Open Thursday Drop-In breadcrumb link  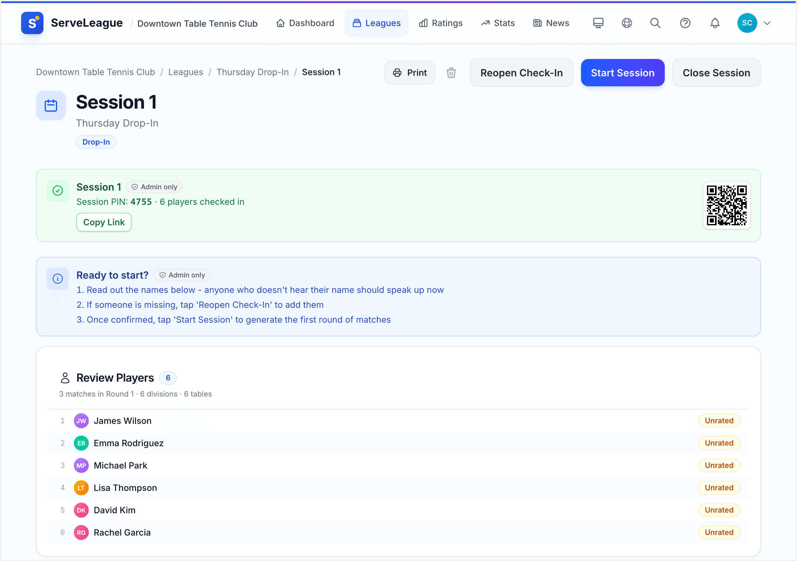click(x=253, y=72)
